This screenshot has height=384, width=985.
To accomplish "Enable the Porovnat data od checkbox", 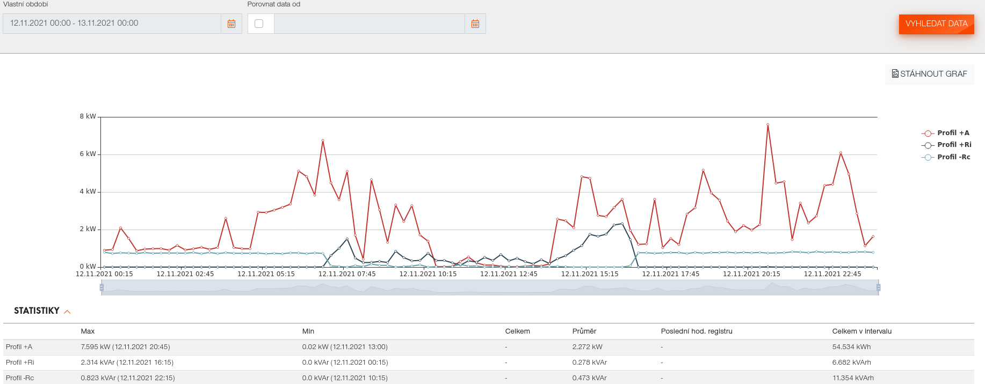I will pyautogui.click(x=259, y=24).
